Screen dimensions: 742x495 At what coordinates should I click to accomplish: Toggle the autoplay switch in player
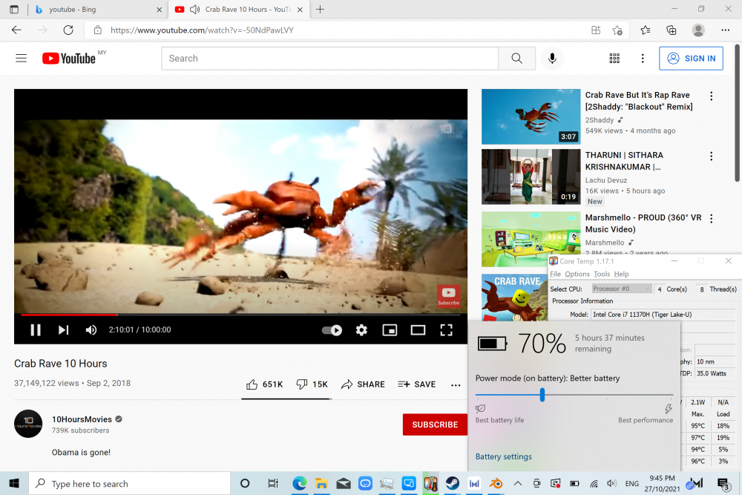[332, 330]
